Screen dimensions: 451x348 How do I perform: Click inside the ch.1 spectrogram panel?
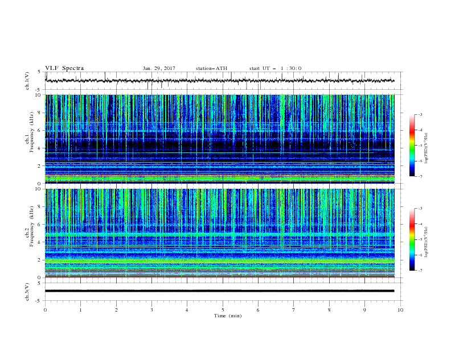pos(220,139)
